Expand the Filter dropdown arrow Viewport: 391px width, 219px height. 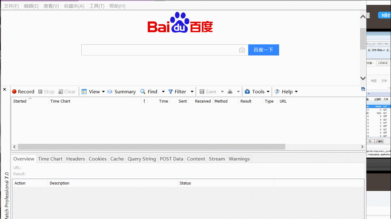pos(192,92)
